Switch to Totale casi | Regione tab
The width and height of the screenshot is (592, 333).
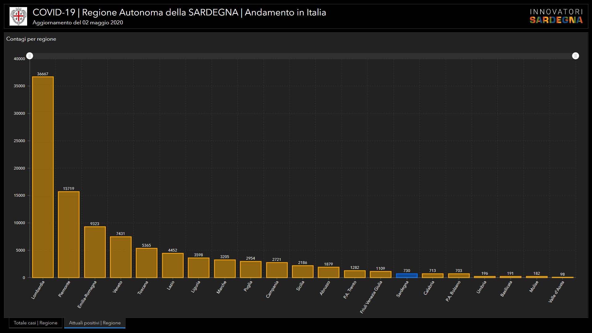click(35, 323)
